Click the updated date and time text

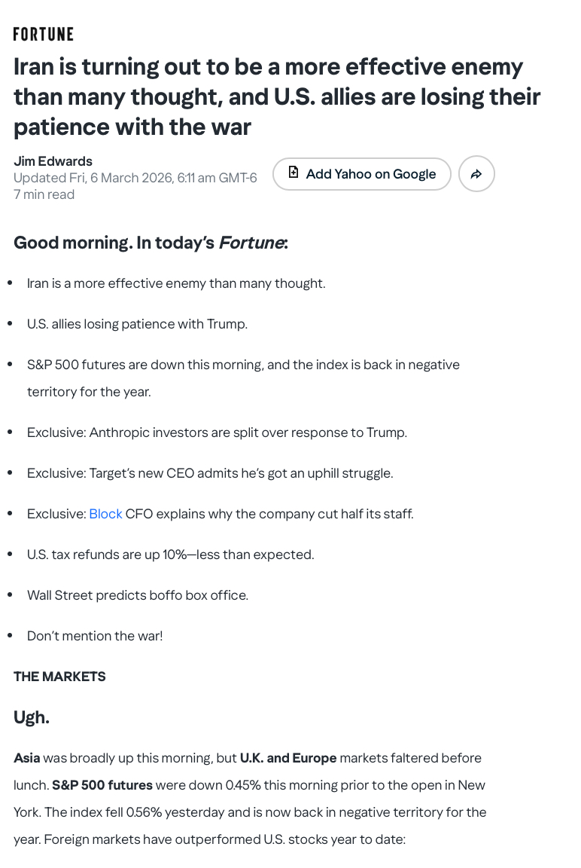coord(135,178)
